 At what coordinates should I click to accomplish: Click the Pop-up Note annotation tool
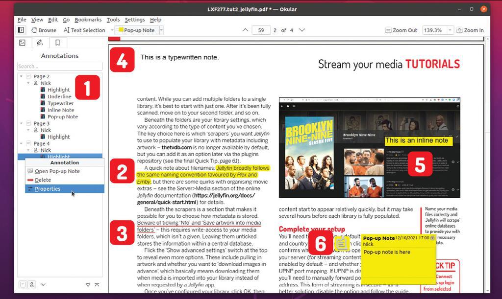[x=137, y=30]
